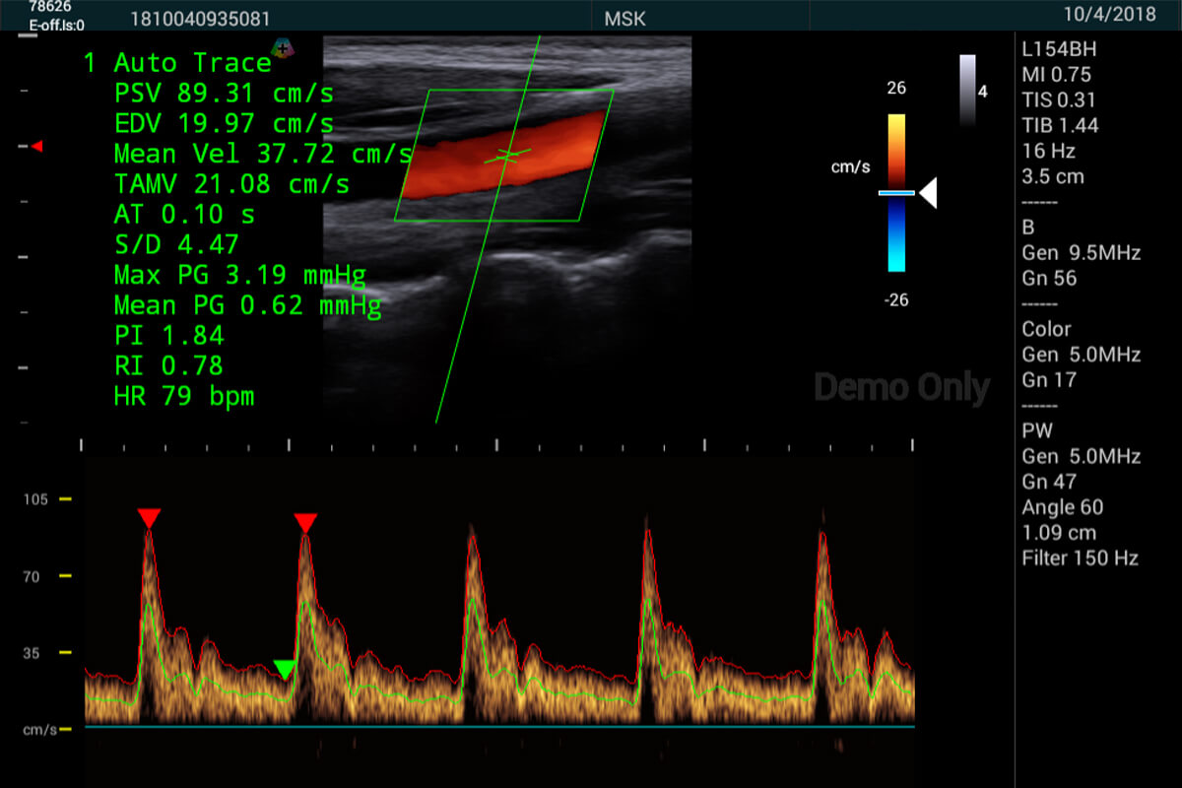This screenshot has height=788, width=1182.
Task: Click the second red peak systolic marker
Action: 305,522
